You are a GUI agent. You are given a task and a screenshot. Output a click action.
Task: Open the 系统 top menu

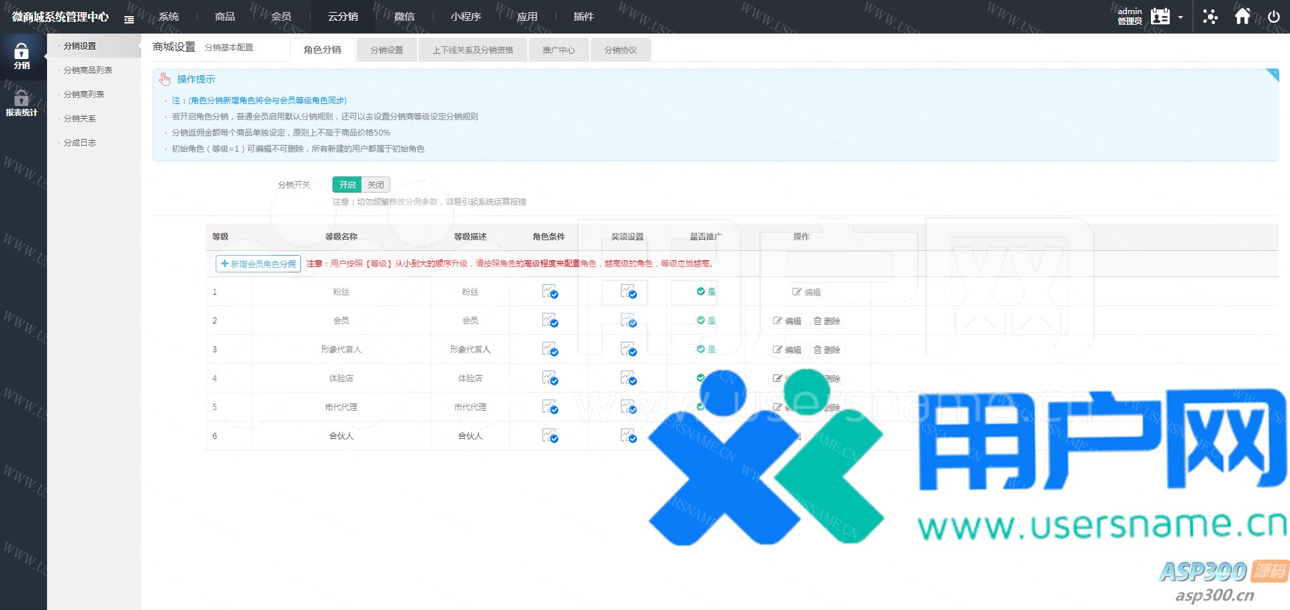pyautogui.click(x=169, y=16)
